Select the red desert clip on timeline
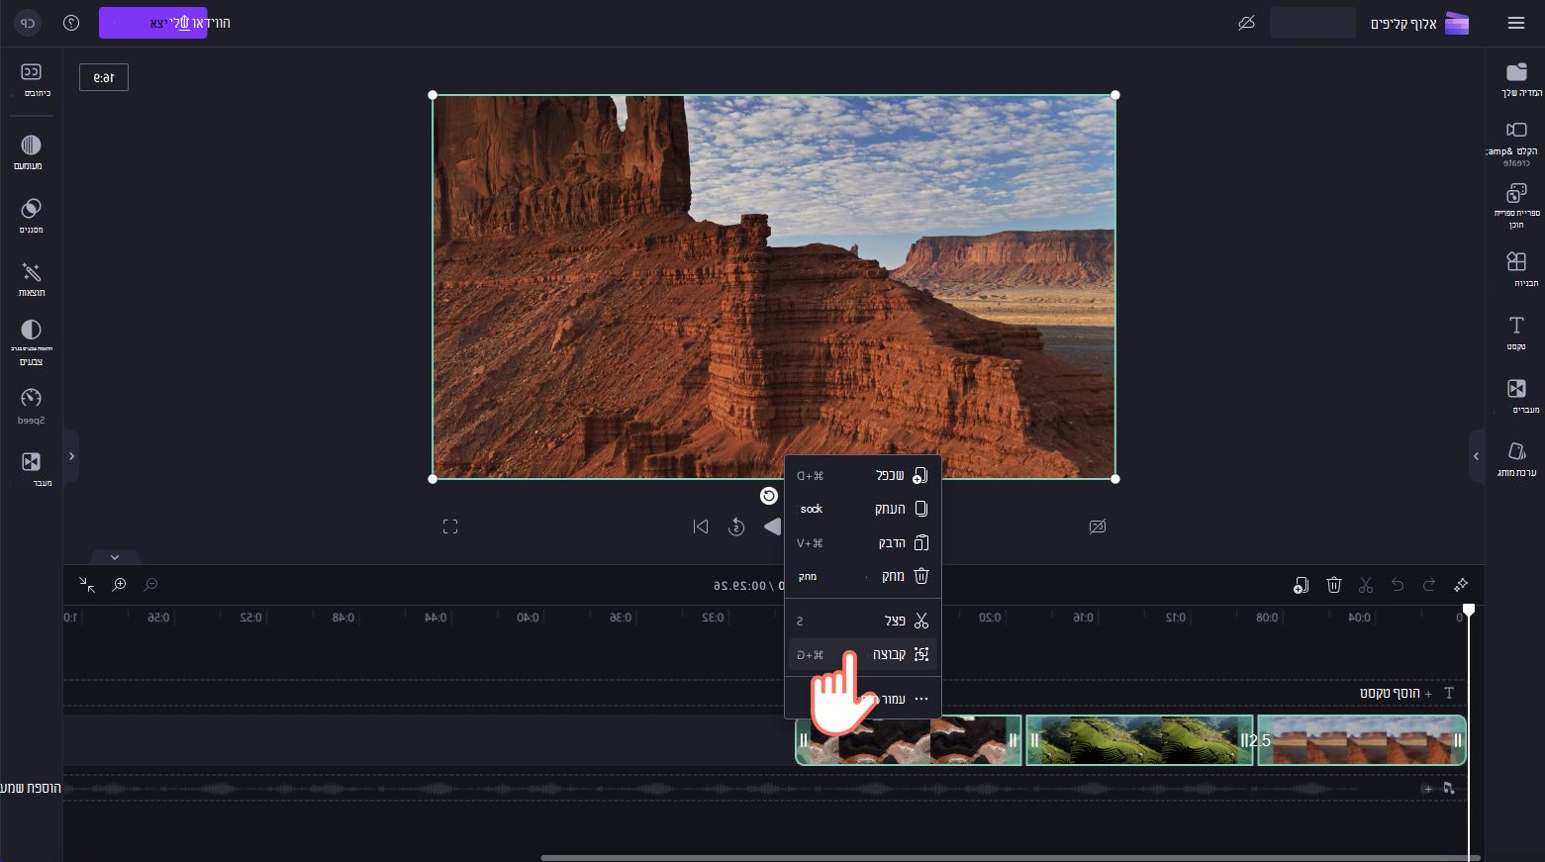 click(x=1361, y=740)
